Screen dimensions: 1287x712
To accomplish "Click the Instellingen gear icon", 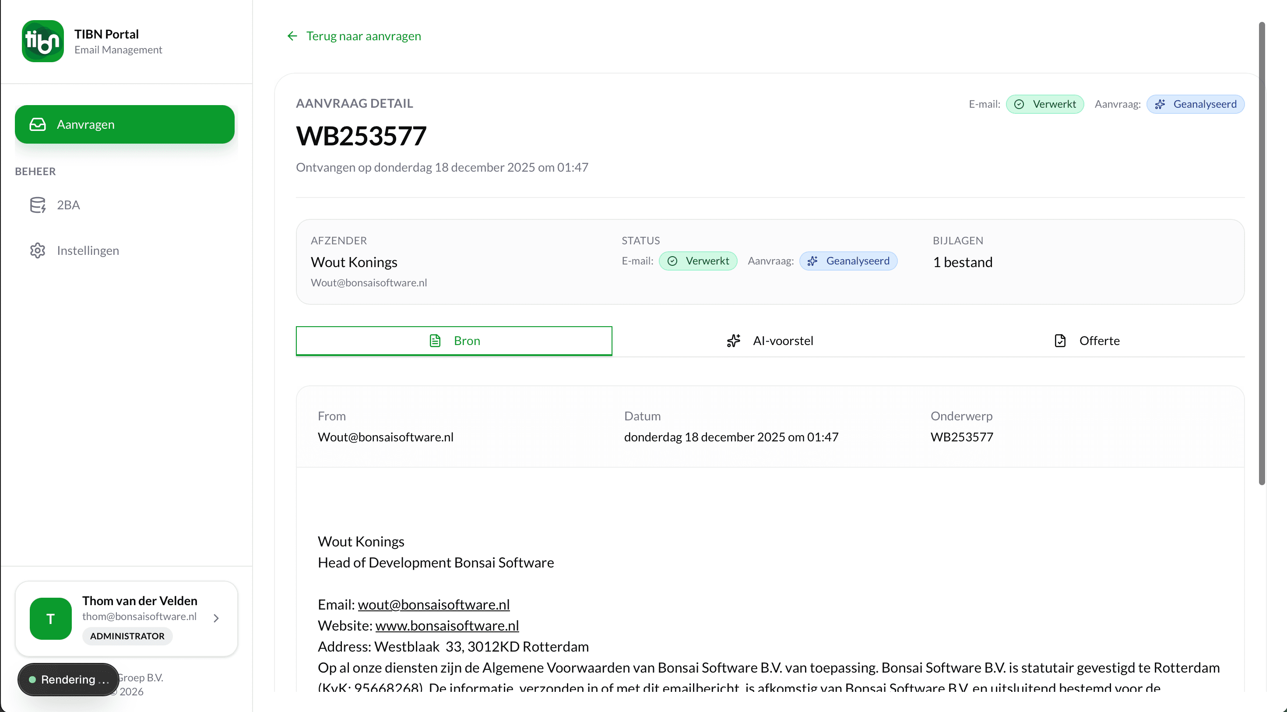I will point(38,250).
